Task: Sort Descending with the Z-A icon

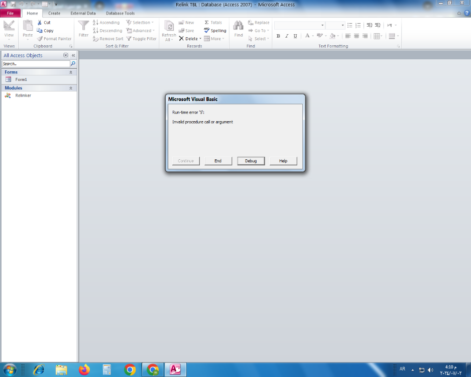Action: coord(95,31)
